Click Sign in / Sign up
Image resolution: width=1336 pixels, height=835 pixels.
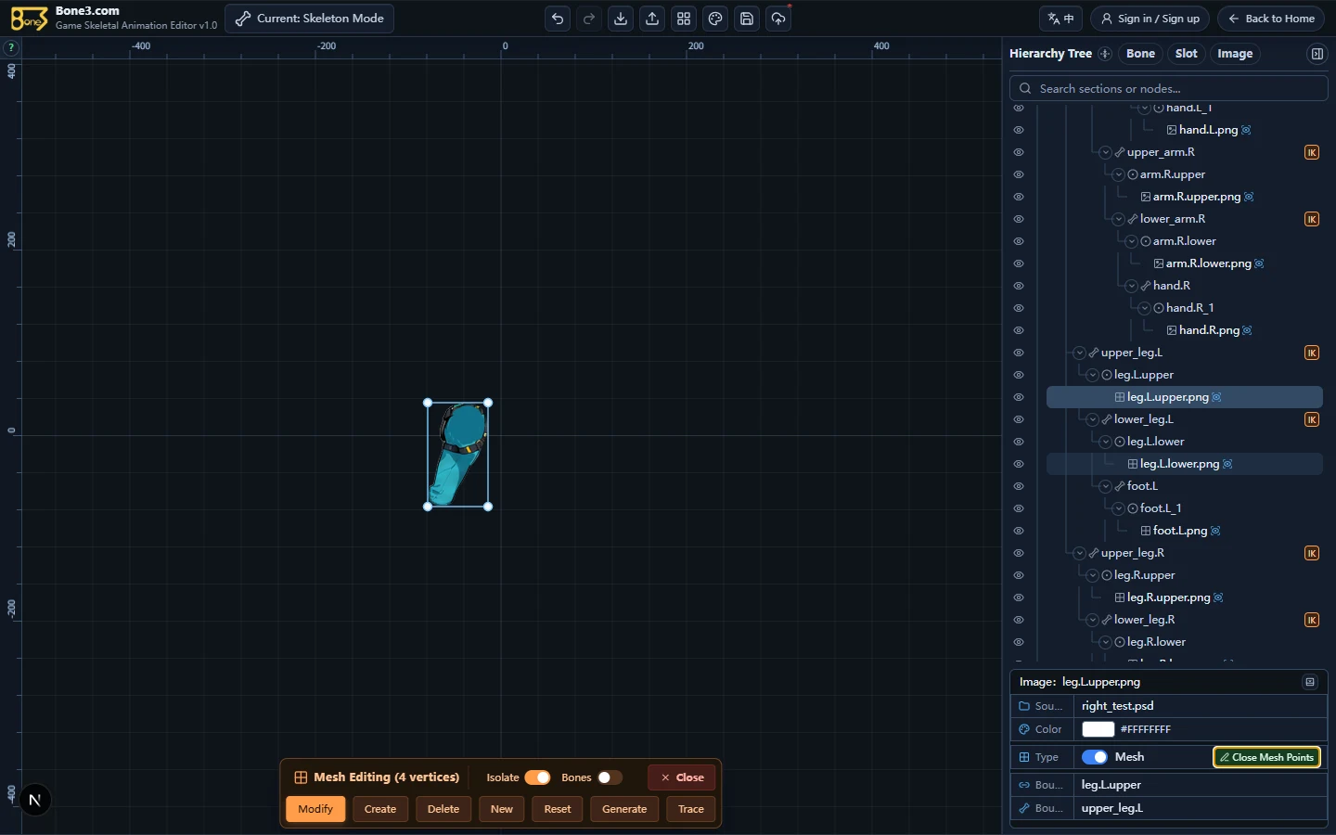click(1150, 19)
